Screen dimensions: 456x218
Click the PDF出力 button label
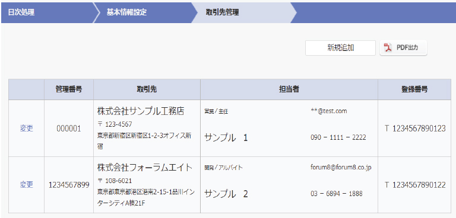(x=407, y=48)
